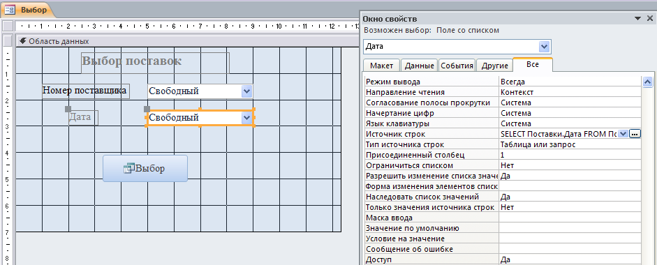This screenshot has width=657, height=265.
Task: Switch to the Все tab
Action: (x=533, y=65)
